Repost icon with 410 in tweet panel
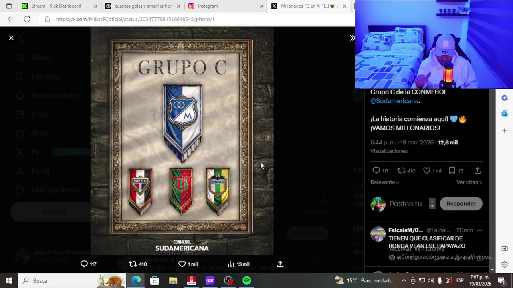The width and height of the screenshot is (513, 288). [406, 171]
